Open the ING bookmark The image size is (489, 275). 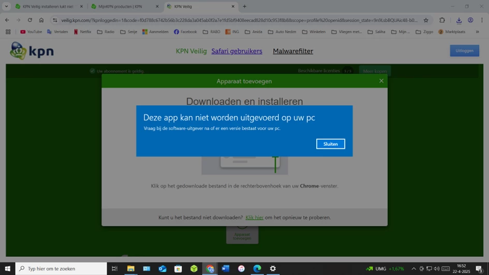(232, 32)
